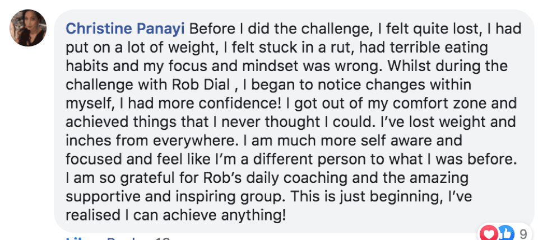Click the text 'realised I can achieve anything!'

tap(175, 215)
